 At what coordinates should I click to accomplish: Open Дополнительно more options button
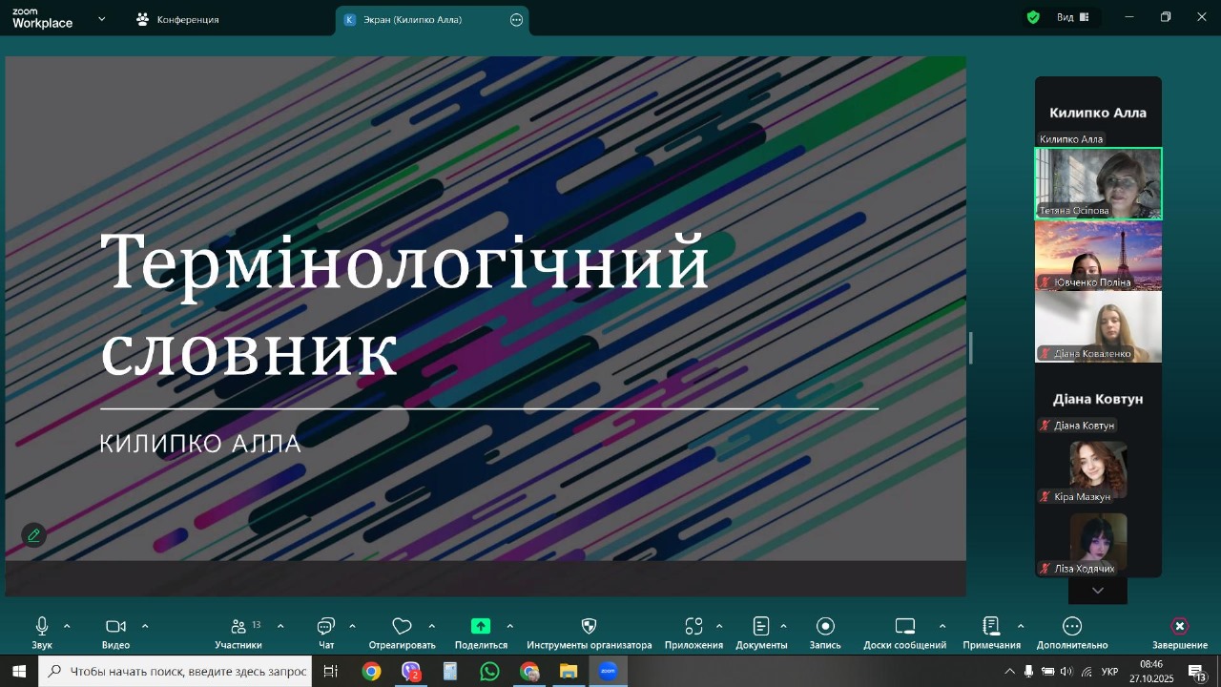[x=1072, y=626]
